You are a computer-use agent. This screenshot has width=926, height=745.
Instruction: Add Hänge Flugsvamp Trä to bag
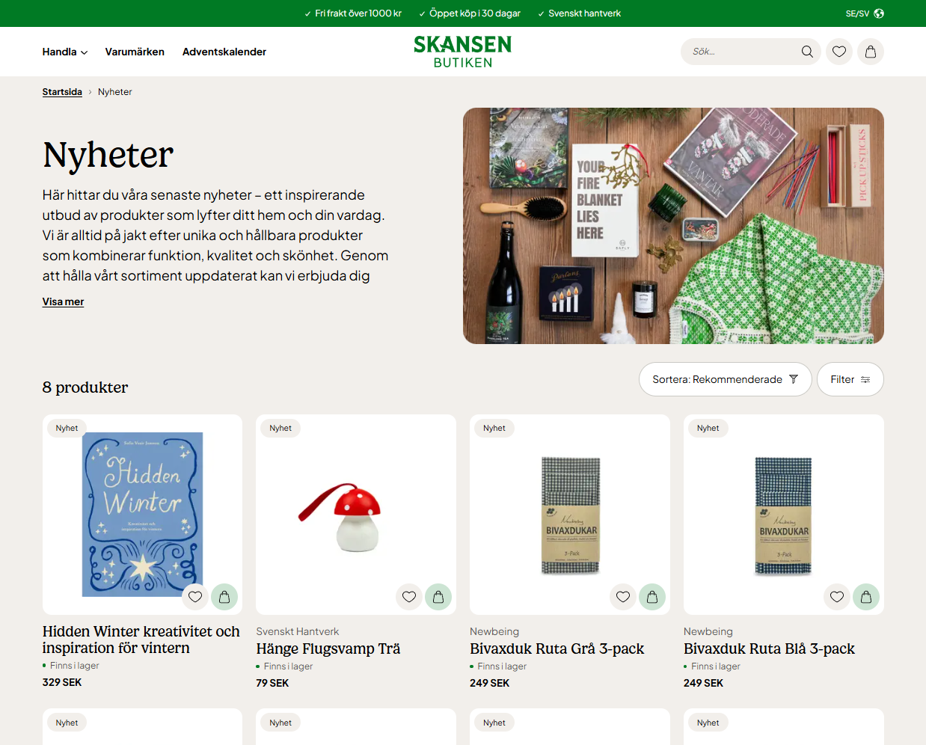click(x=438, y=597)
